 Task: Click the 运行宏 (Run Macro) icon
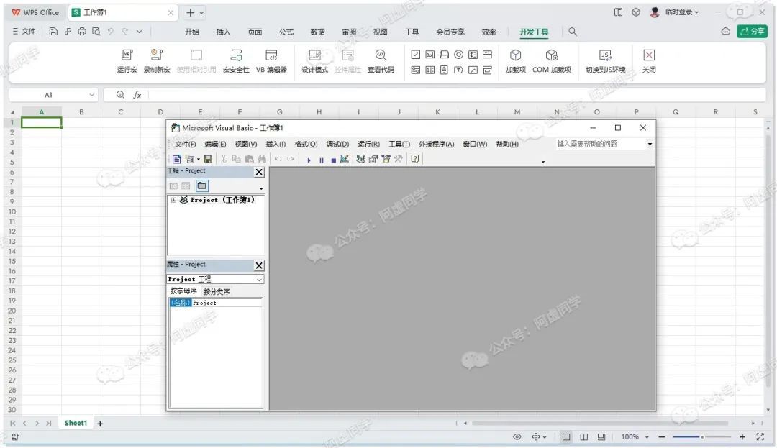127,56
